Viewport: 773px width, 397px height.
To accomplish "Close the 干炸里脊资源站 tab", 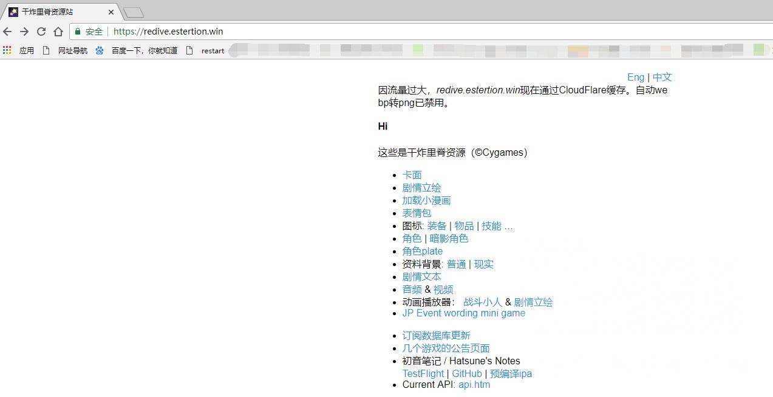I will click(x=111, y=12).
